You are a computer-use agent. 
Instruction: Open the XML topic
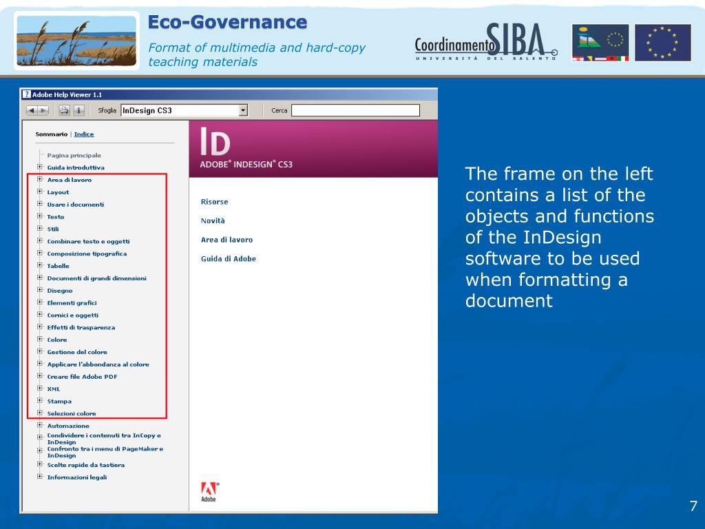(54, 388)
